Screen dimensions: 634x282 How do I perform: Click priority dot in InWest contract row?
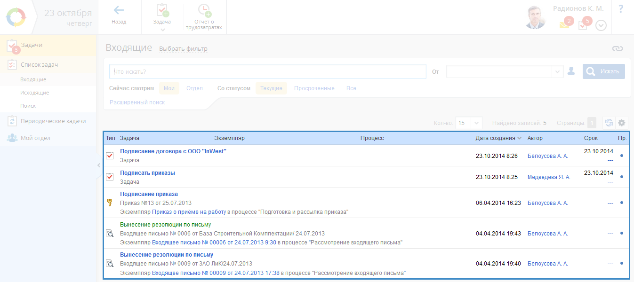point(622,156)
